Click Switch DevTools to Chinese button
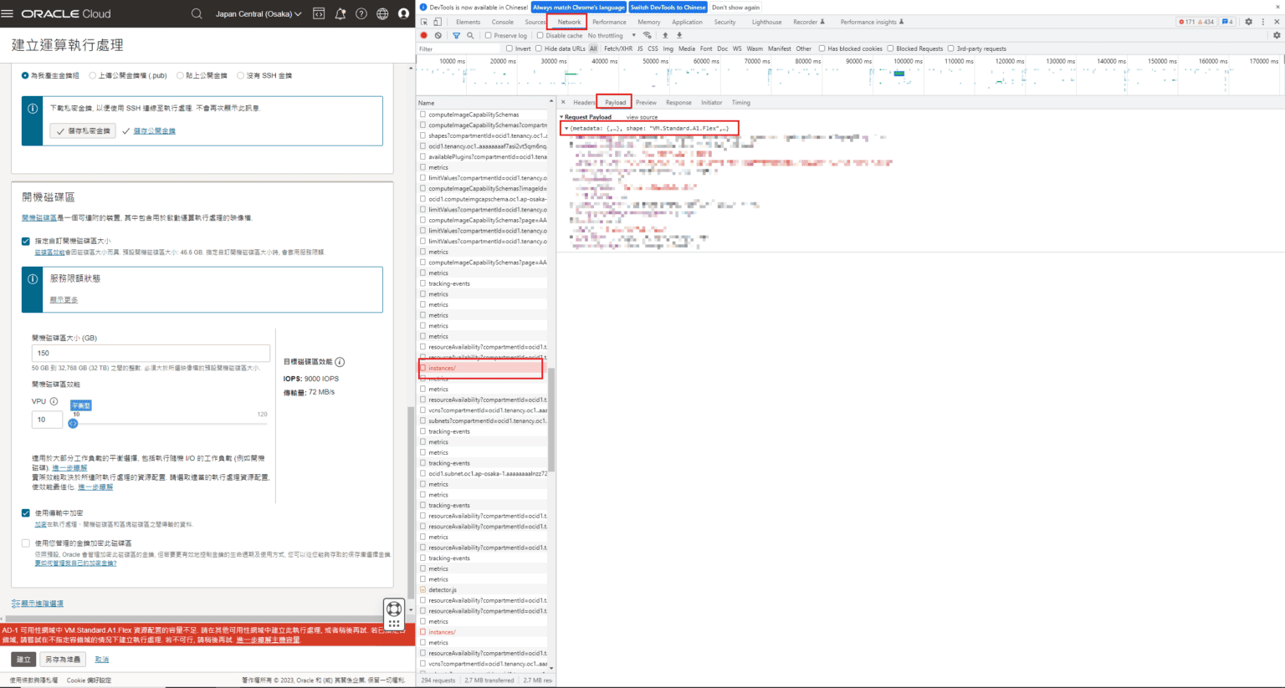 click(668, 7)
